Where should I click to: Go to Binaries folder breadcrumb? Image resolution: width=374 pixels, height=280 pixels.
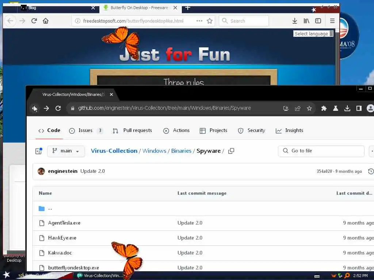(181, 151)
